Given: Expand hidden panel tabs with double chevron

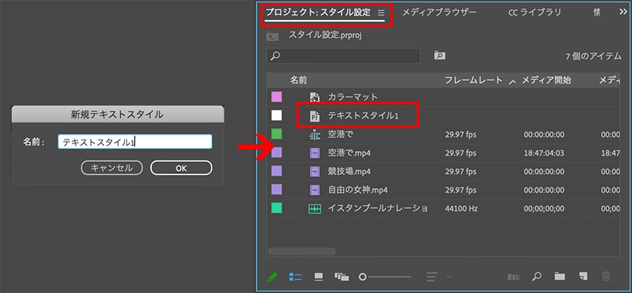Looking at the screenshot, I should pyautogui.click(x=623, y=12).
